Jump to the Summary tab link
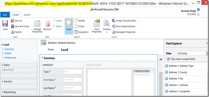The image size is (209, 97). click(x=9, y=49)
